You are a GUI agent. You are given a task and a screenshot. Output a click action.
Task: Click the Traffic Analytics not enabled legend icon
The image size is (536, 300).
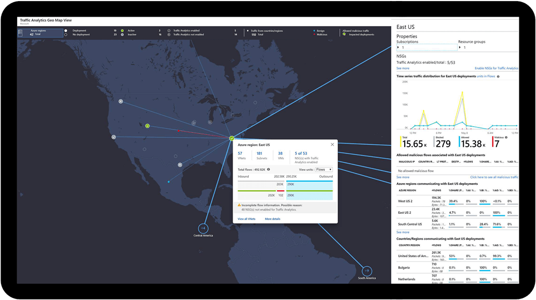tap(169, 34)
